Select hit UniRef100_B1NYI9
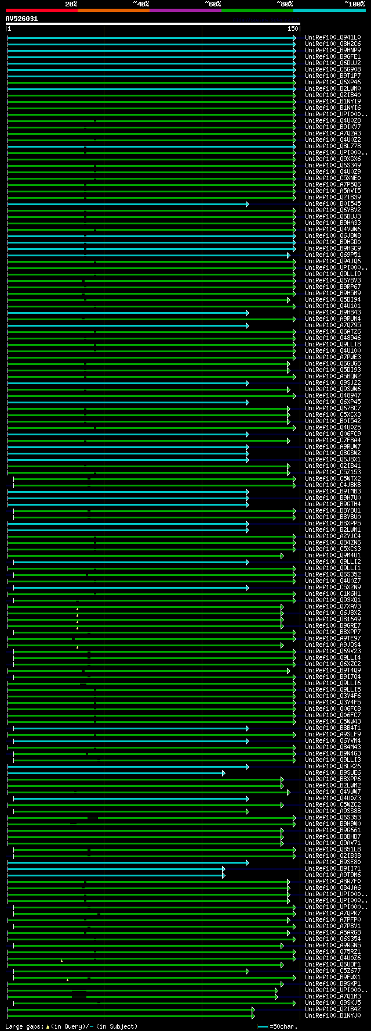This screenshot has height=1031, width=371. pos(333,102)
